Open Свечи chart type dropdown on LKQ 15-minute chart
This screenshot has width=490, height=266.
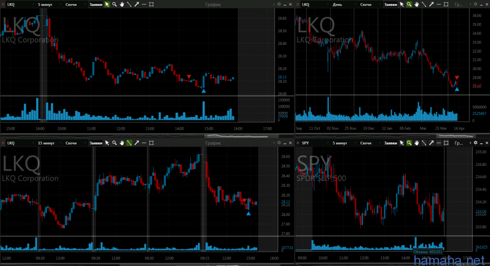76,143
